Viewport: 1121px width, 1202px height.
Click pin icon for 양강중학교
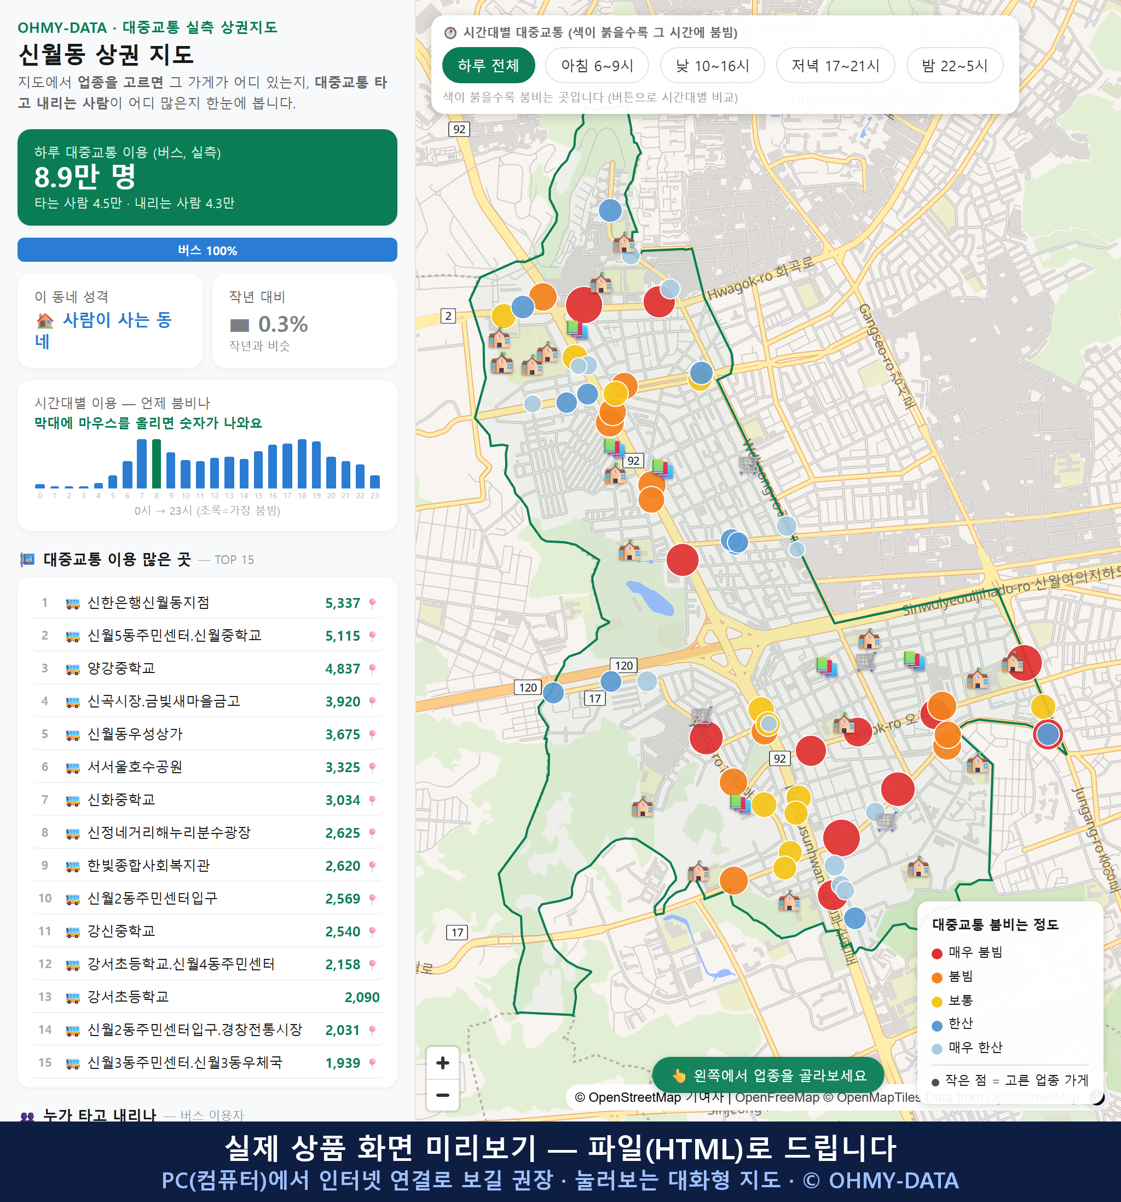372,669
